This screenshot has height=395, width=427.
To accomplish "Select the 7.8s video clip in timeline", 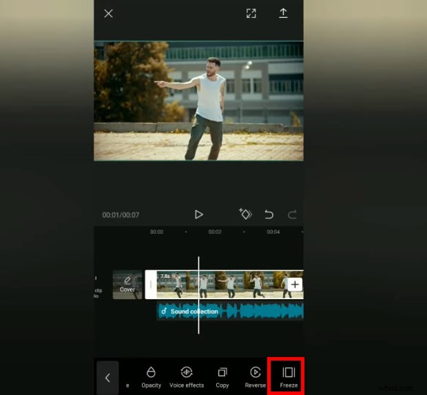I will coord(230,285).
